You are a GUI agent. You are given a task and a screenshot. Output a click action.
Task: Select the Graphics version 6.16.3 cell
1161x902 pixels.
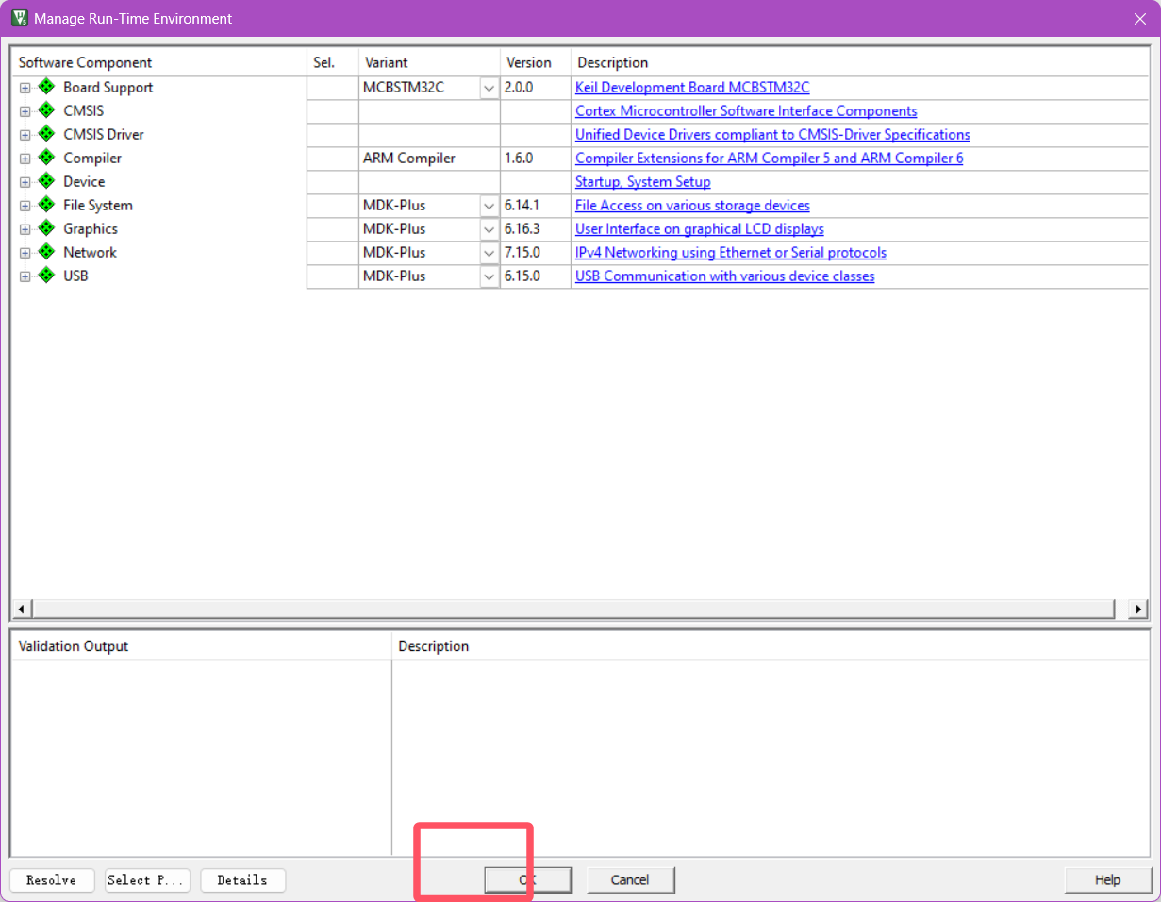click(x=536, y=229)
